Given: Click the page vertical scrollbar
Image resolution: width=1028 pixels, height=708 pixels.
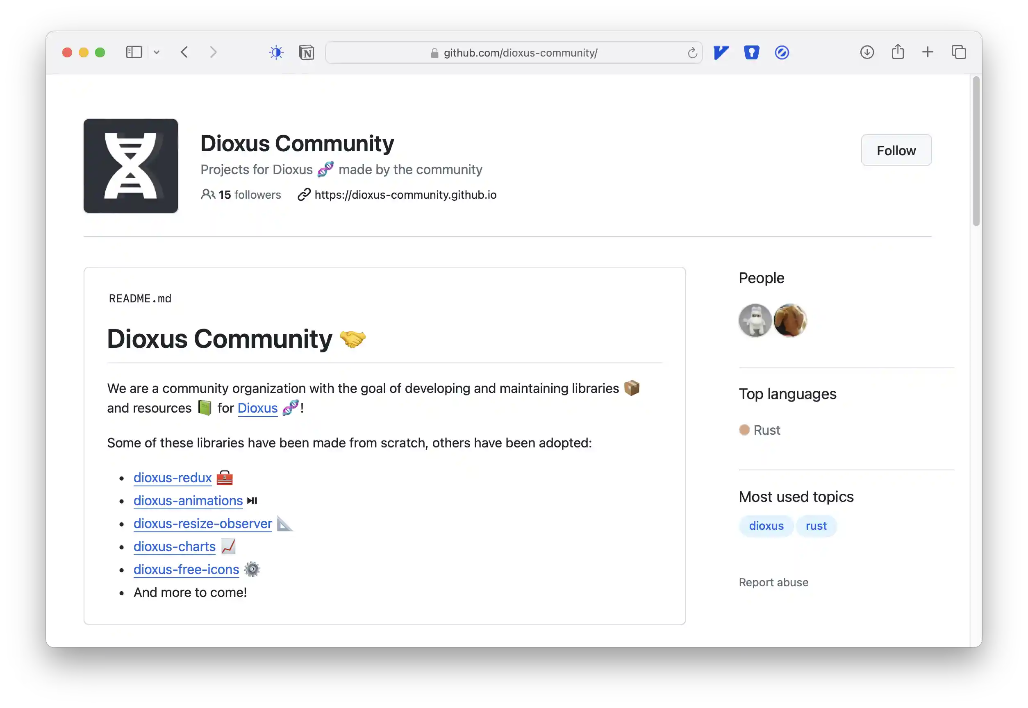Looking at the screenshot, I should [976, 151].
